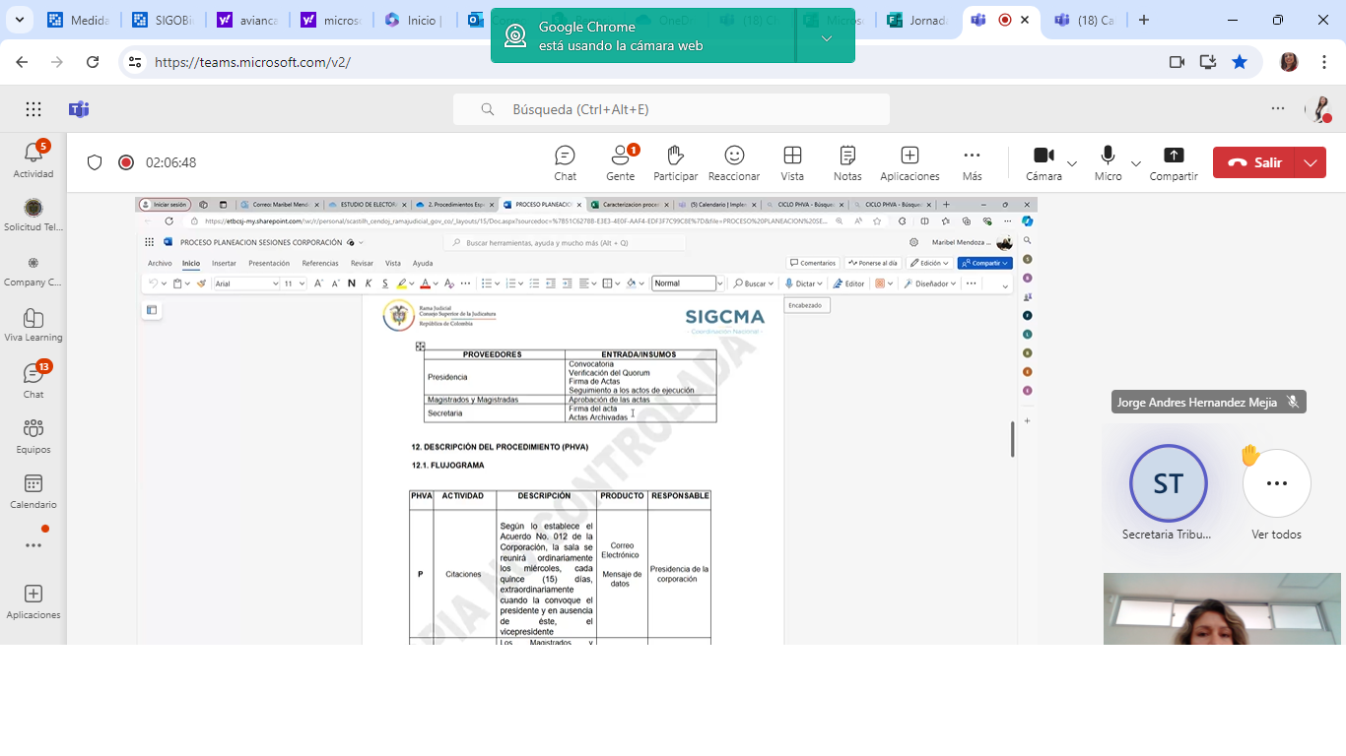The width and height of the screenshot is (1346, 756).
Task: Open a new Chrome tab
Action: (x=1144, y=20)
